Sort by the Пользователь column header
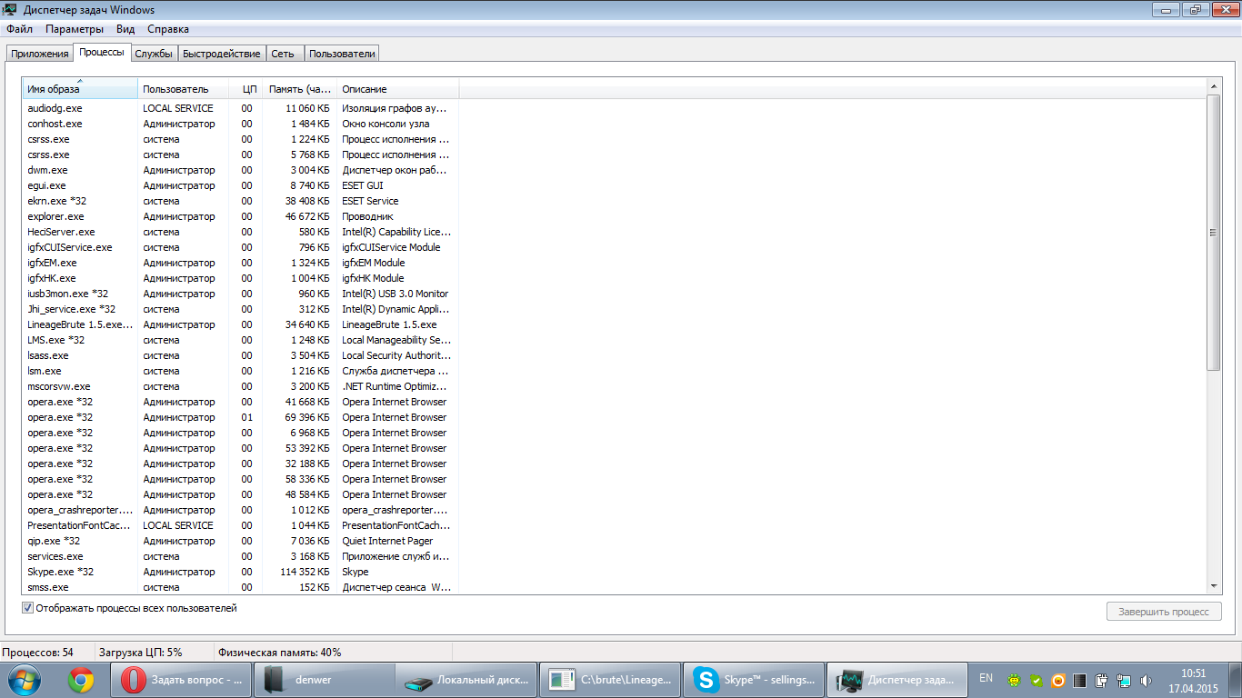Screen dimensions: 1242x698 pos(183,89)
